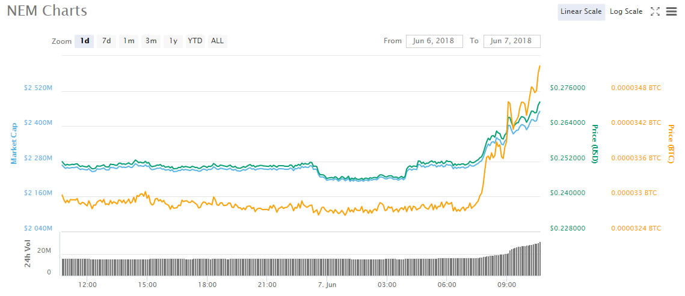Click the Price (USD) axis title

tap(594, 144)
